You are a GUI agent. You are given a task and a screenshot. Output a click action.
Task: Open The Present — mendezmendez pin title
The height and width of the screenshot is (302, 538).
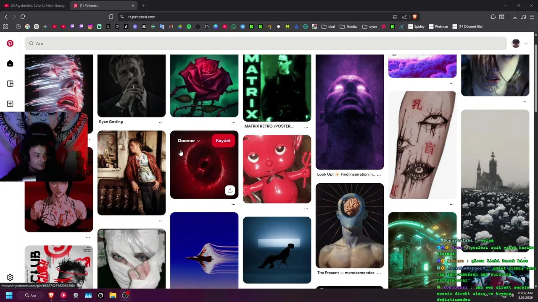coord(345,273)
